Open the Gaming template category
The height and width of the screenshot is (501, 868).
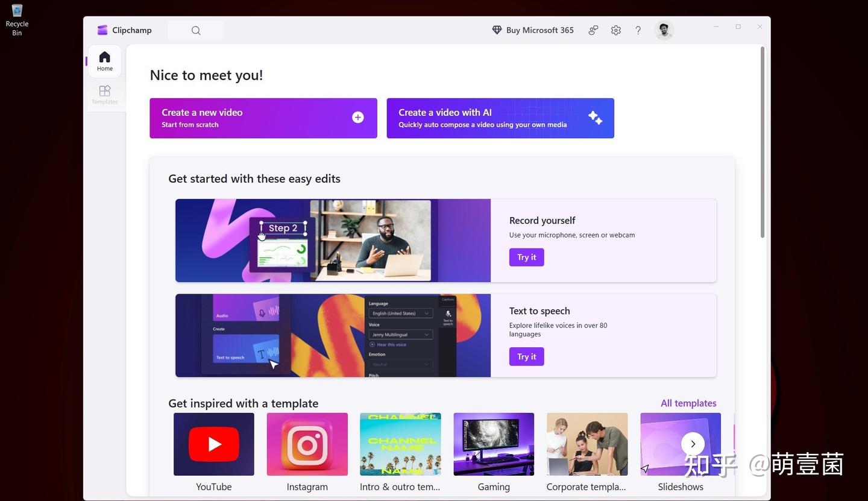(494, 453)
